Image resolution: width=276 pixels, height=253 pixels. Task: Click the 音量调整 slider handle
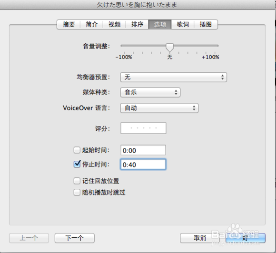170,48
